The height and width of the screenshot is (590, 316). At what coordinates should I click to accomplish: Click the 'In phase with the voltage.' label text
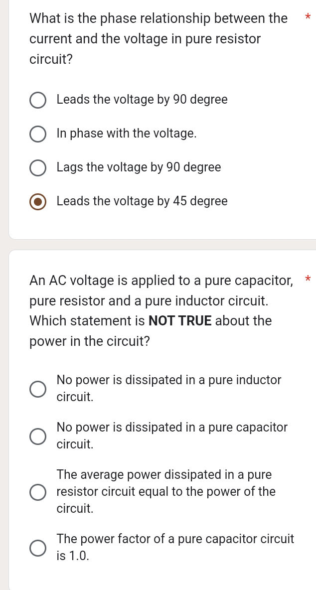(x=127, y=134)
